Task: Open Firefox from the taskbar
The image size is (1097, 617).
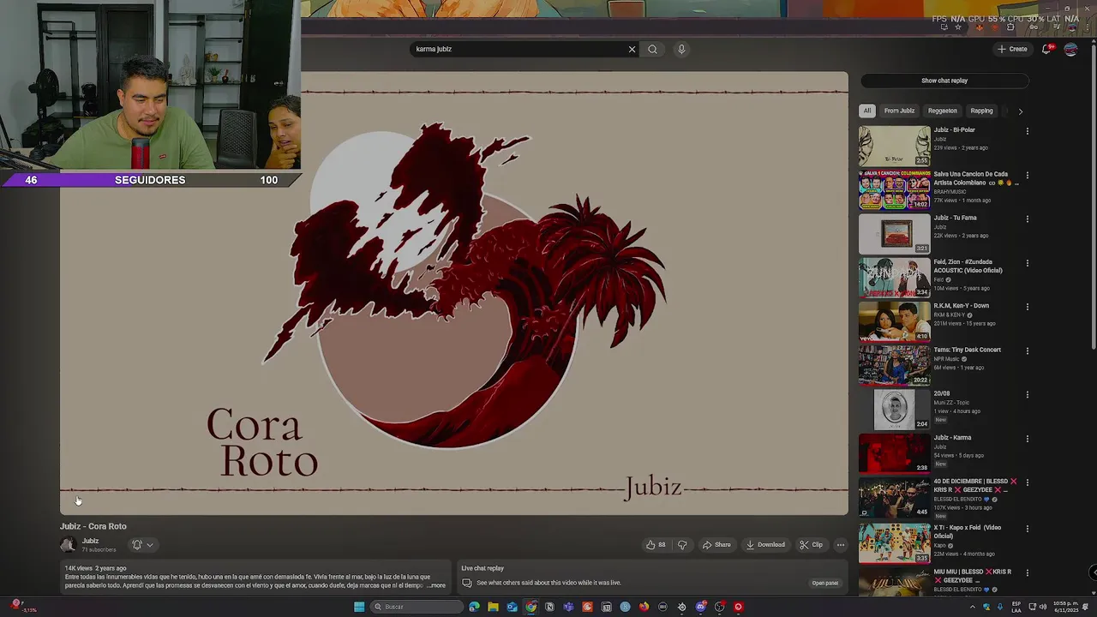Action: coord(644,607)
